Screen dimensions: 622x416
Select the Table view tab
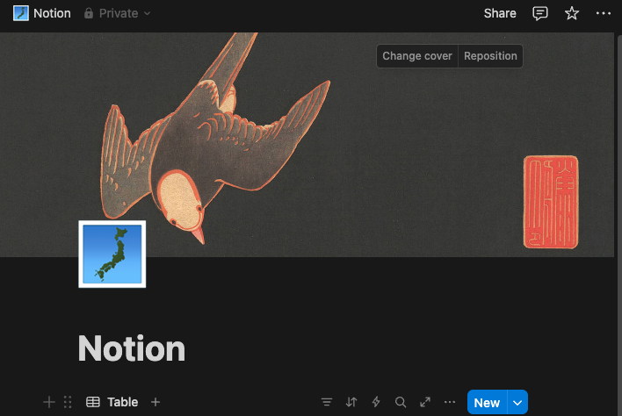click(112, 402)
